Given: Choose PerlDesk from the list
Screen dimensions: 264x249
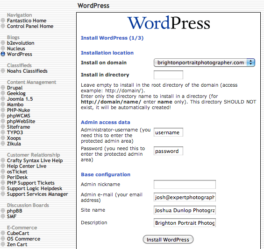Looking at the screenshot, I should coord(17,177).
